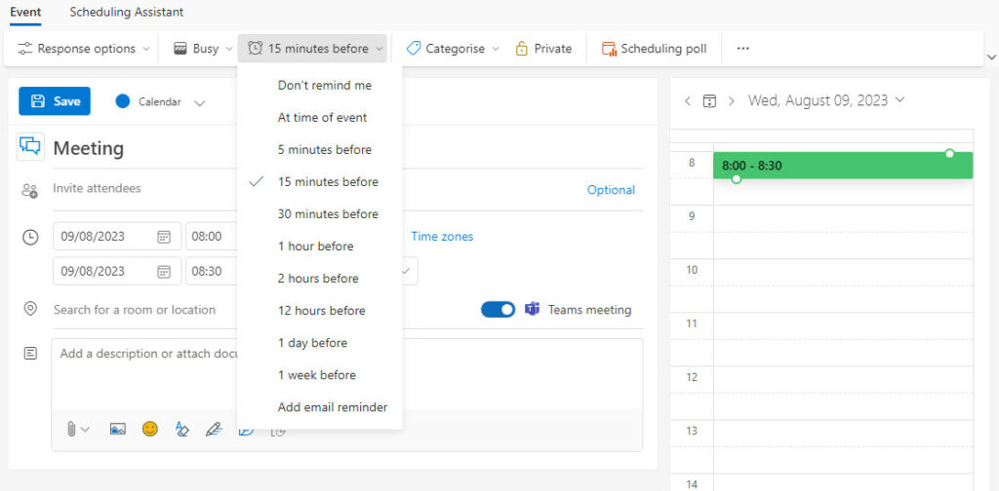This screenshot has height=491, width=999.
Task: Expand the ribbon with the chevron arrow
Action: pos(991,57)
